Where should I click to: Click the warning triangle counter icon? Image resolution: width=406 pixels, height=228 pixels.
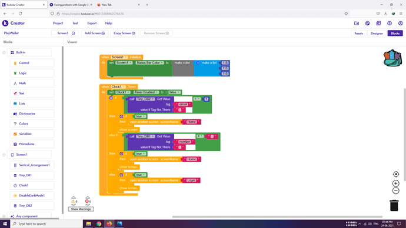click(73, 202)
